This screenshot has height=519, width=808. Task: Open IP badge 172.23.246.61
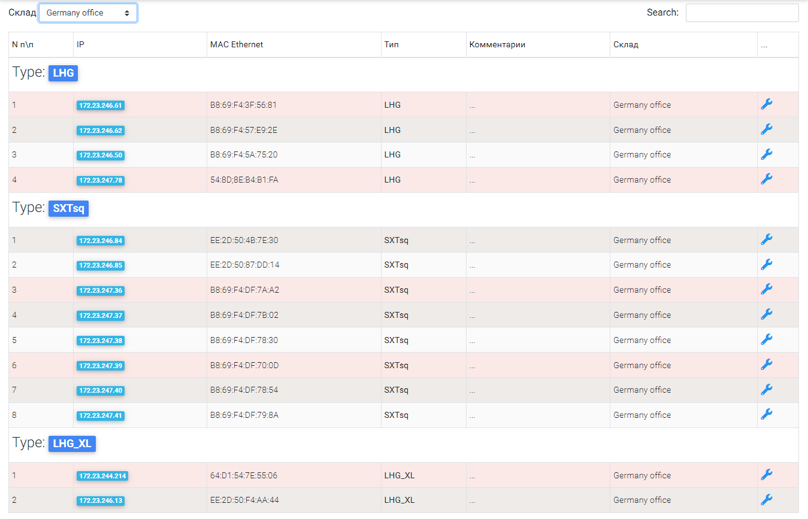pos(101,105)
